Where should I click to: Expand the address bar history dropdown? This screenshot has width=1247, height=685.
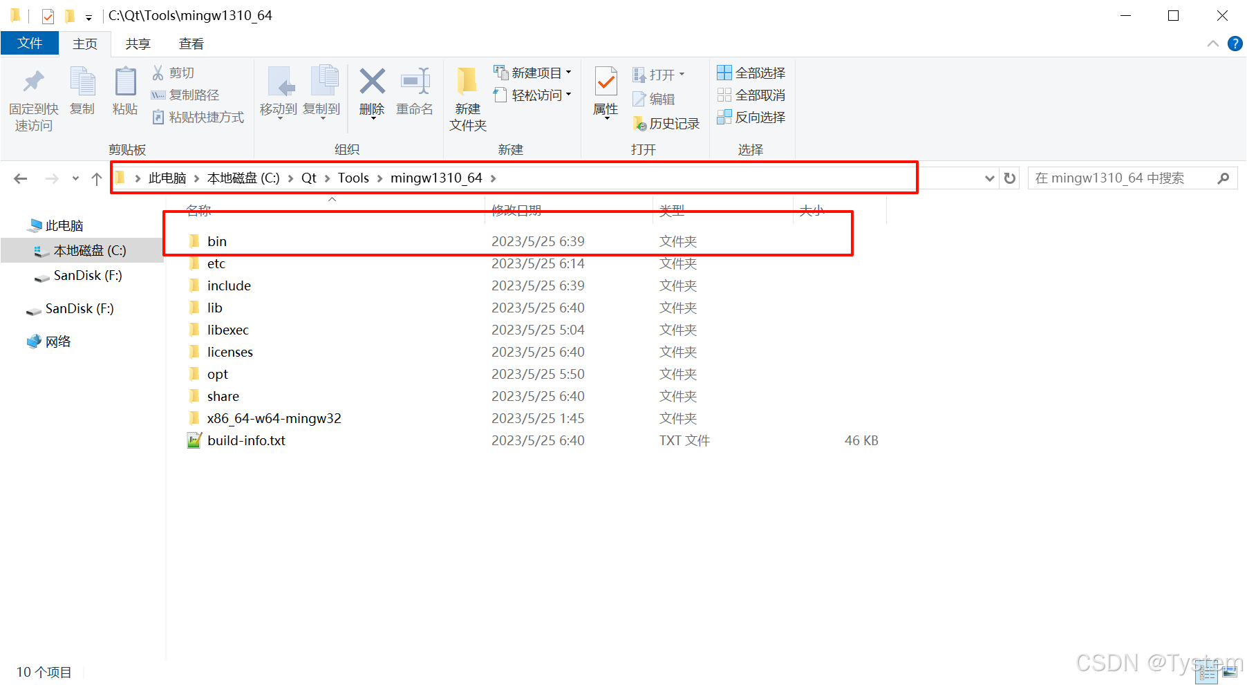990,178
